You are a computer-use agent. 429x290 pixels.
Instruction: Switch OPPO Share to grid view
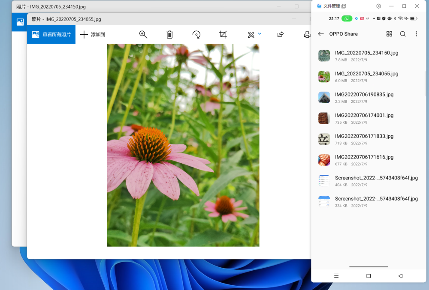click(x=389, y=34)
